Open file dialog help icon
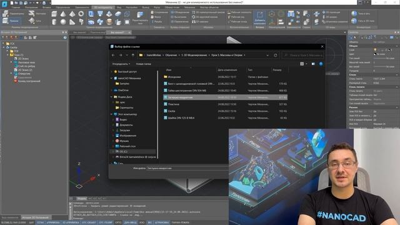The width and height of the screenshot is (400, 225). click(x=321, y=64)
